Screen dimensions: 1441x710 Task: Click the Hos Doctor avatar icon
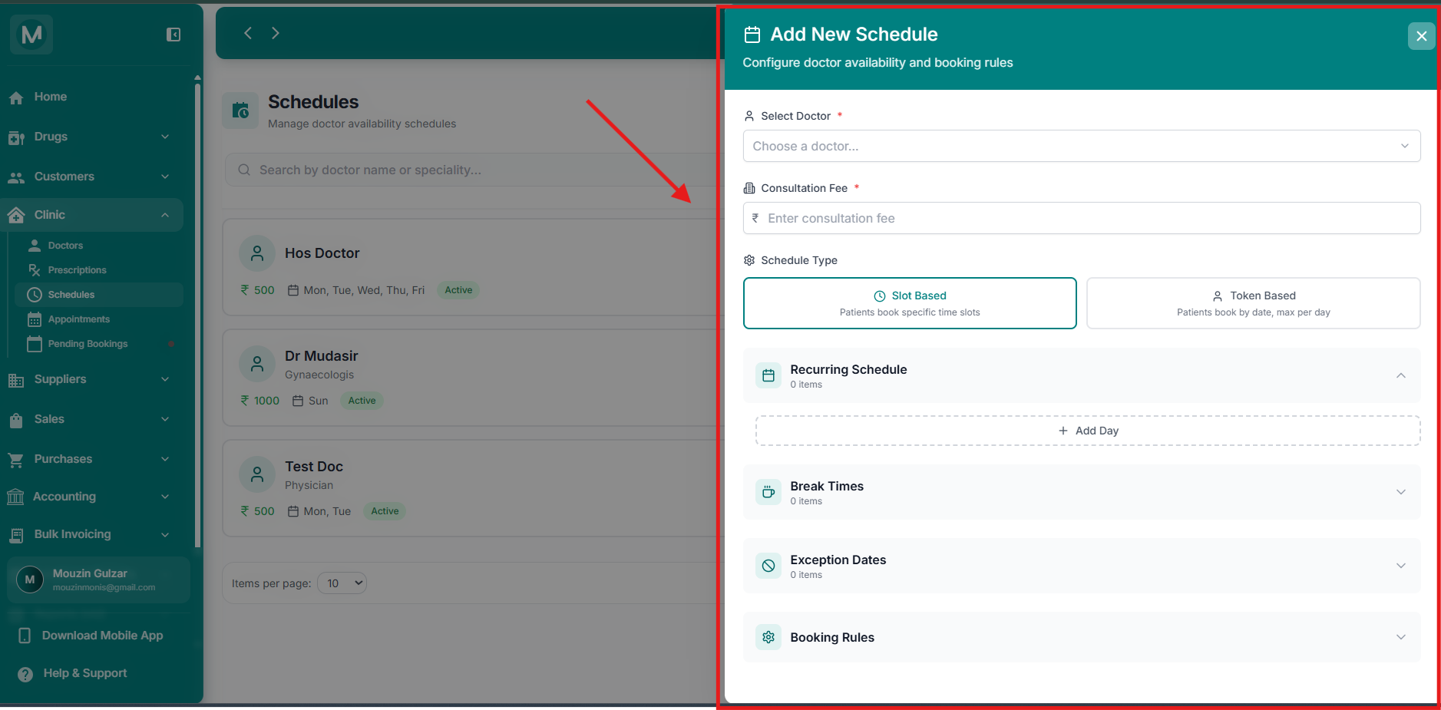pos(257,253)
